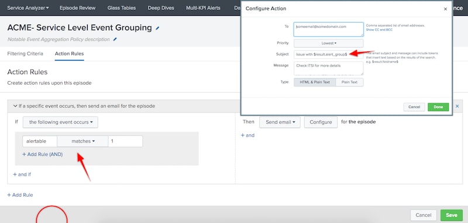Edit policy description with pencil icon
The width and height of the screenshot is (468, 223).
[115, 39]
